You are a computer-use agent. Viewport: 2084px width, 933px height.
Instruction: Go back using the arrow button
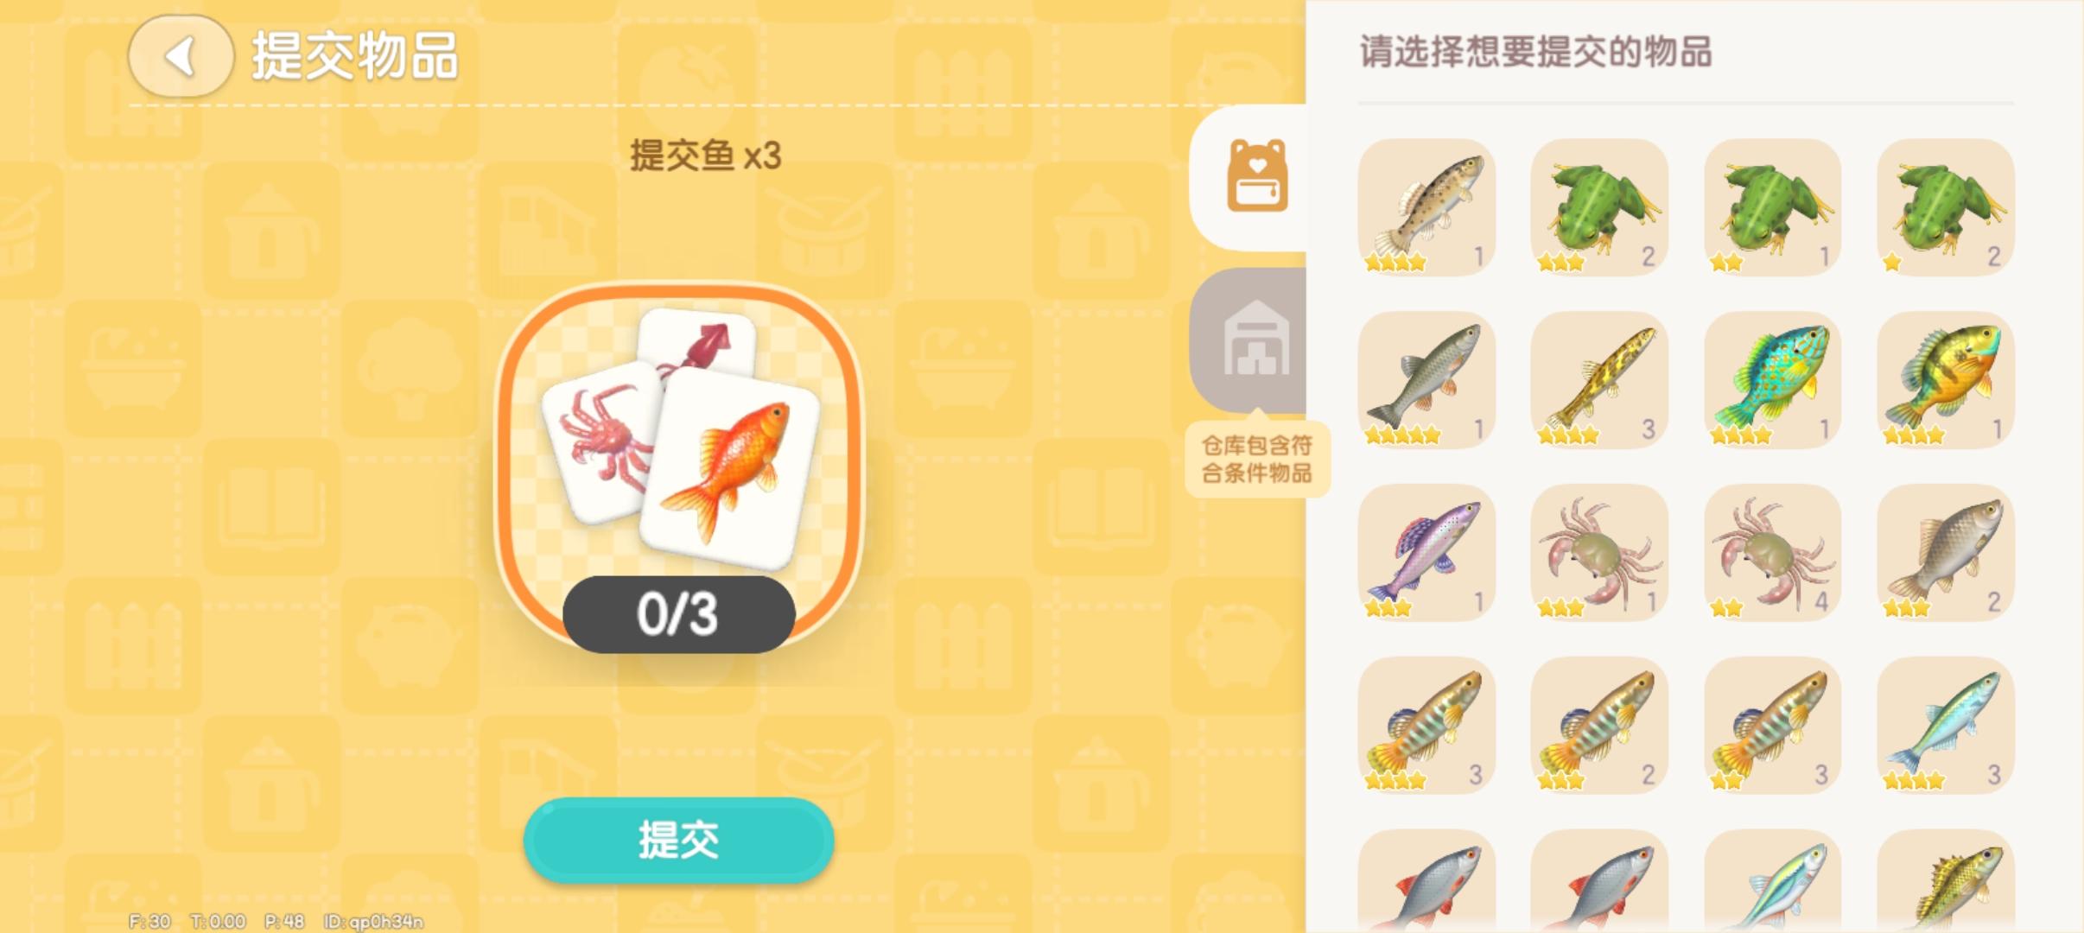tap(181, 57)
